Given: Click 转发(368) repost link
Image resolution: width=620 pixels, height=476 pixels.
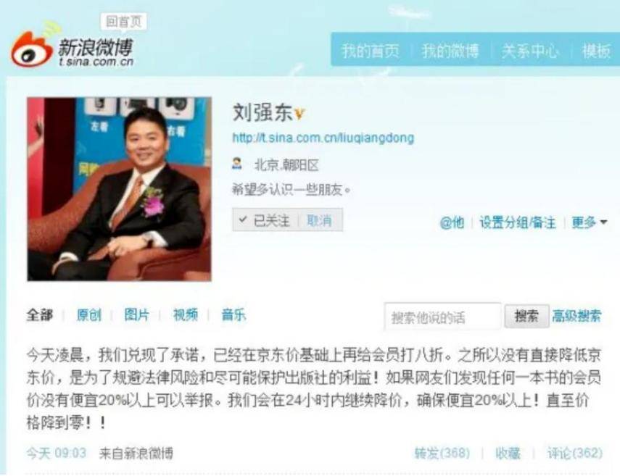Looking at the screenshot, I should pos(442,453).
